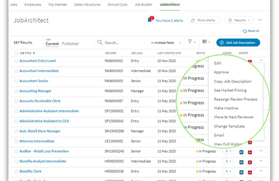
Task: Choose Email from the context menu
Action: [x=219, y=135]
